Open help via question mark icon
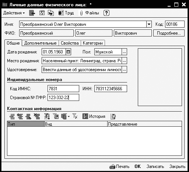Viewport: 189px width, 172px height. pos(106,13)
